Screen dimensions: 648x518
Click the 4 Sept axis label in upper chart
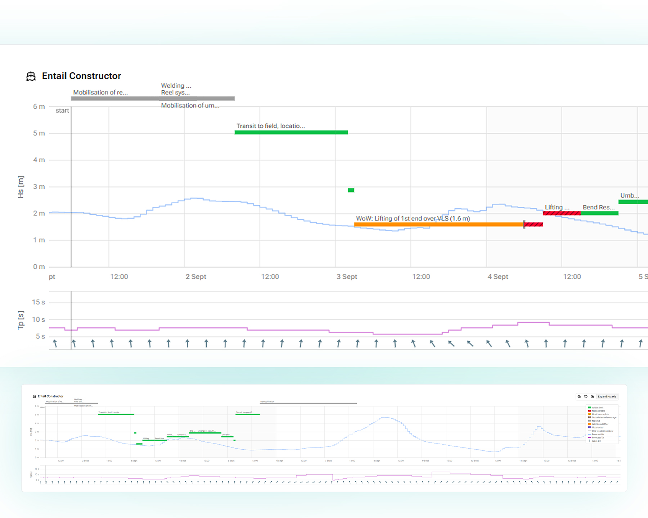(x=498, y=277)
